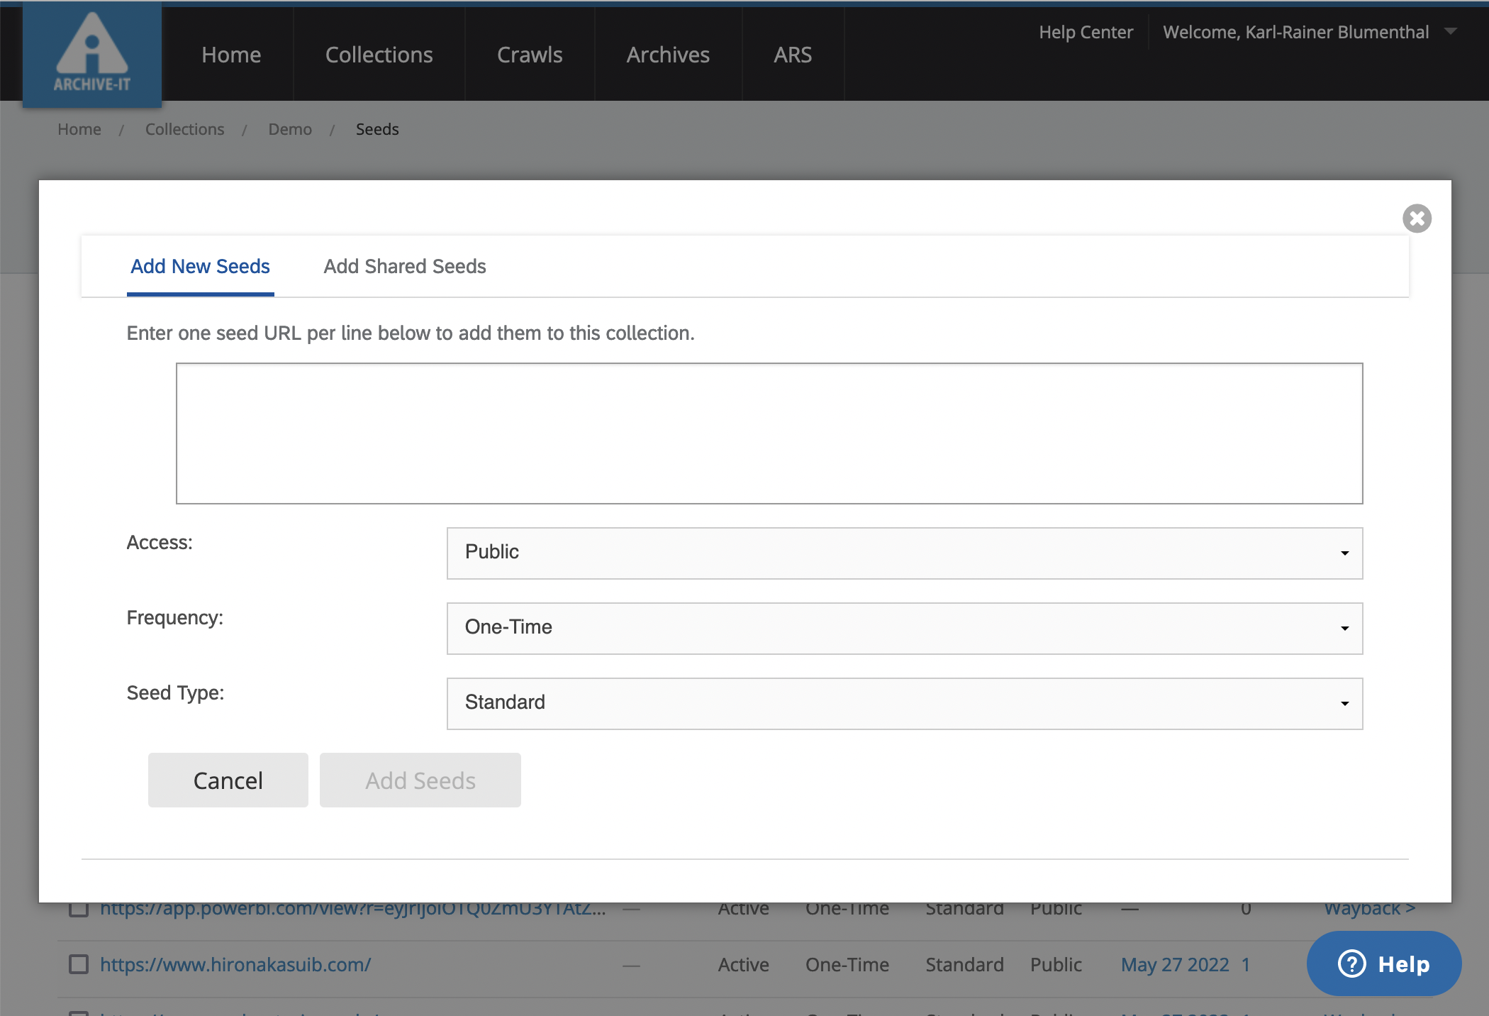Open the Access dropdown
The height and width of the screenshot is (1016, 1489).
click(904, 553)
